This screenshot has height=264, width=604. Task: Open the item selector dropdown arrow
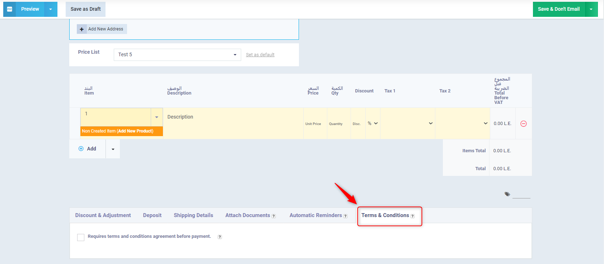click(156, 117)
